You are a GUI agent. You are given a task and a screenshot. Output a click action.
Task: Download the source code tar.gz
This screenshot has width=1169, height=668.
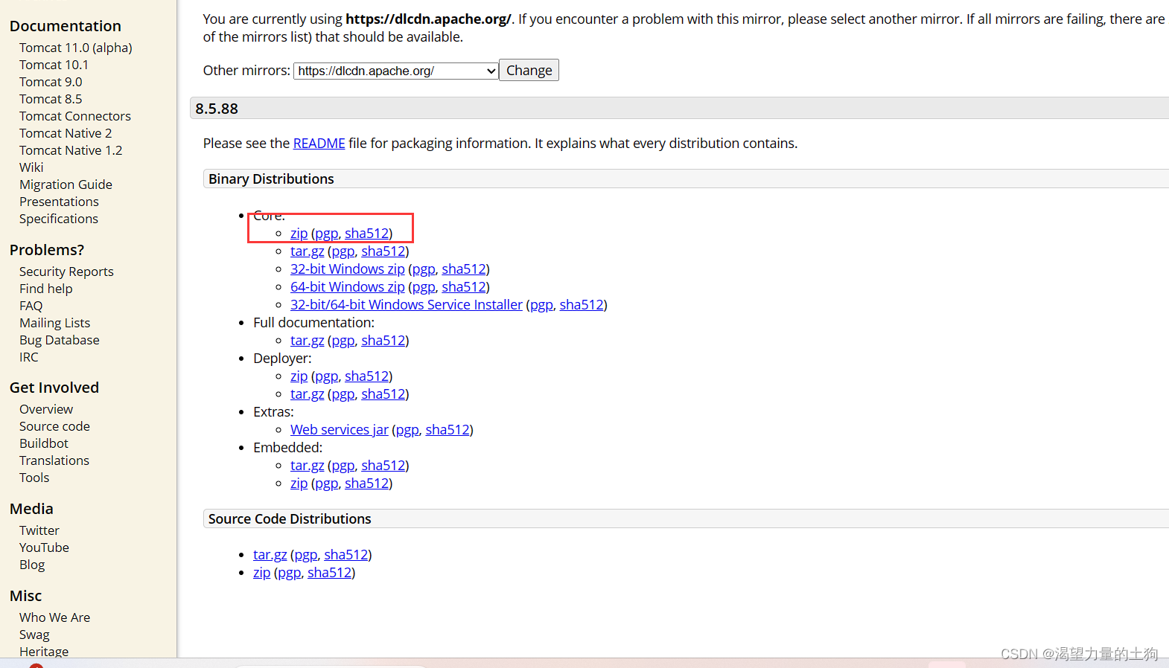[270, 555]
